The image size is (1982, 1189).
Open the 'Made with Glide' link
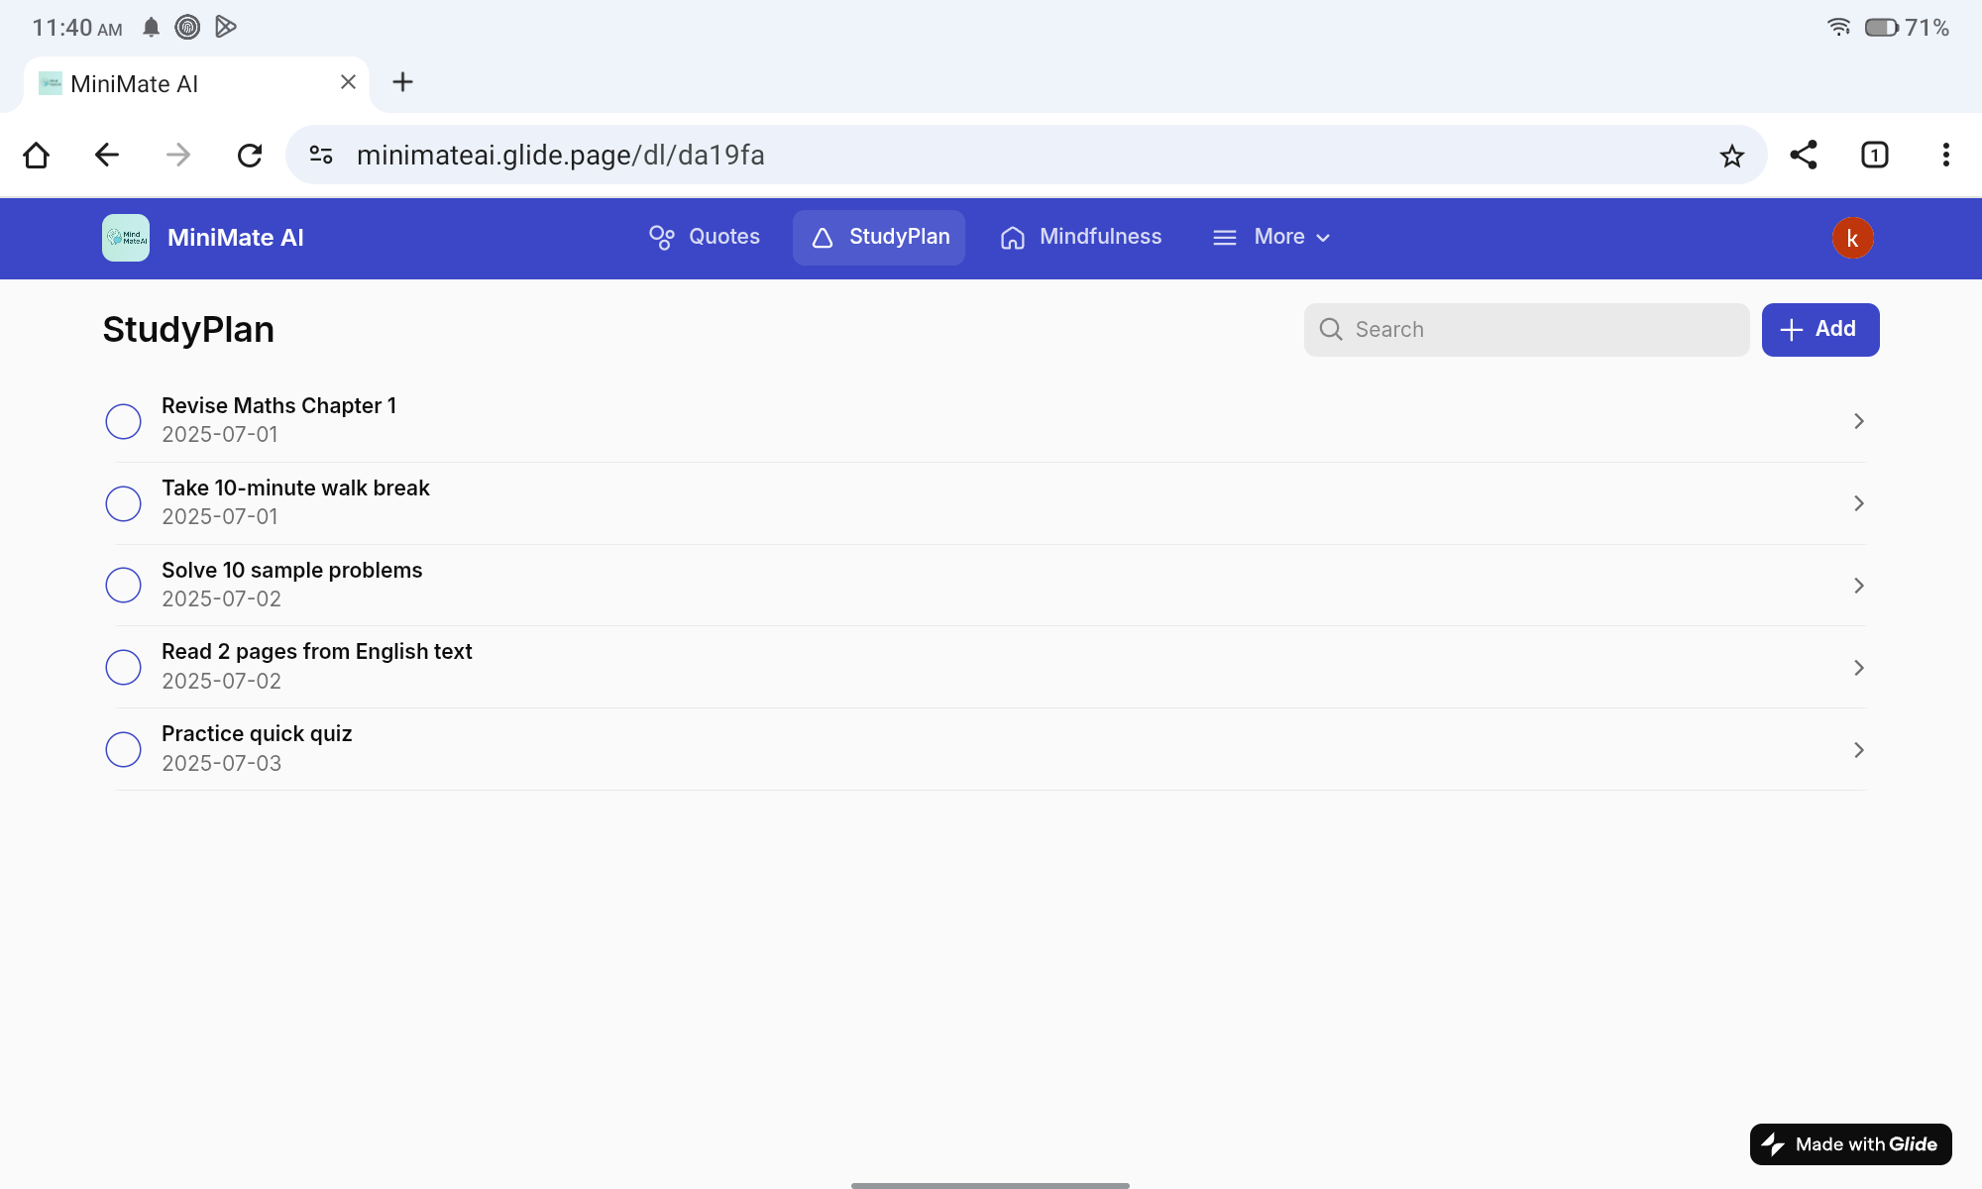point(1850,1144)
